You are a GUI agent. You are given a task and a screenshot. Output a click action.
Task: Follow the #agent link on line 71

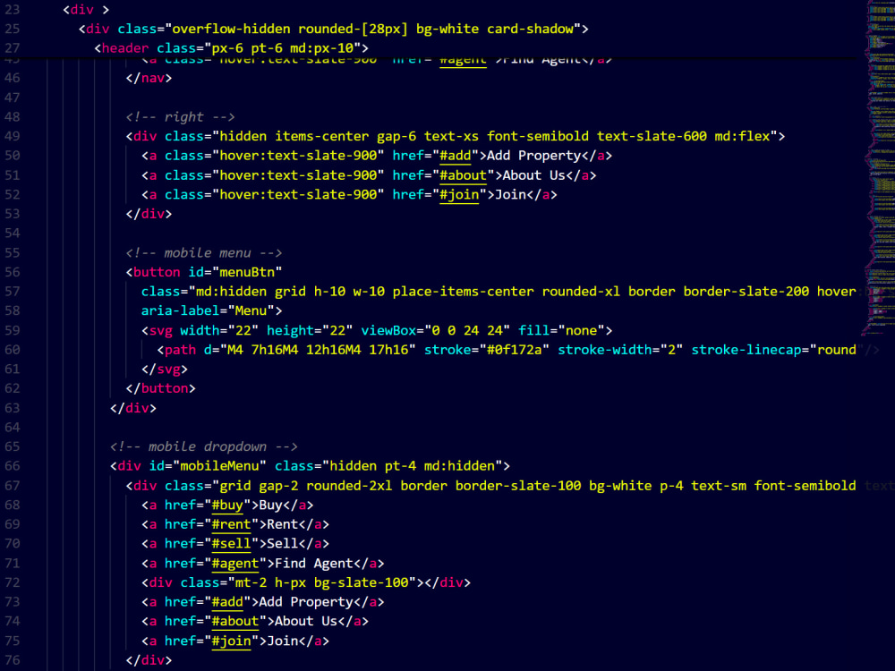[x=235, y=564]
